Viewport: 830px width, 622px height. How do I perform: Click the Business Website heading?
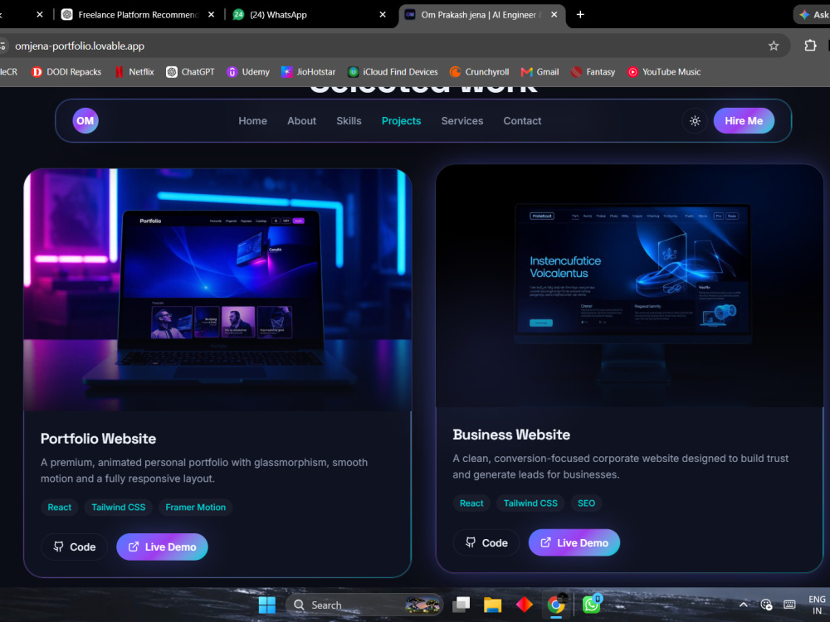(x=511, y=435)
